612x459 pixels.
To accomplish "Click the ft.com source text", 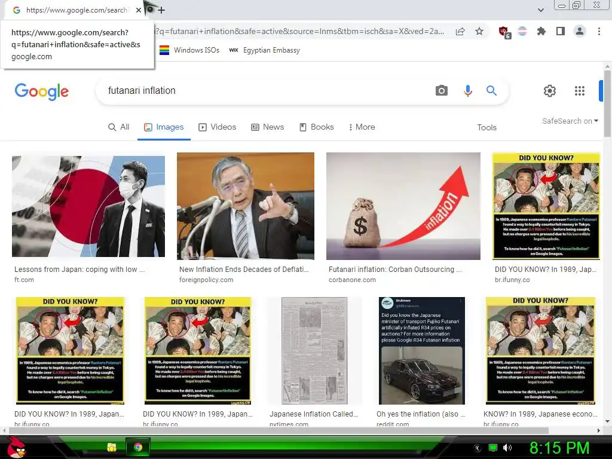I will (x=24, y=280).
